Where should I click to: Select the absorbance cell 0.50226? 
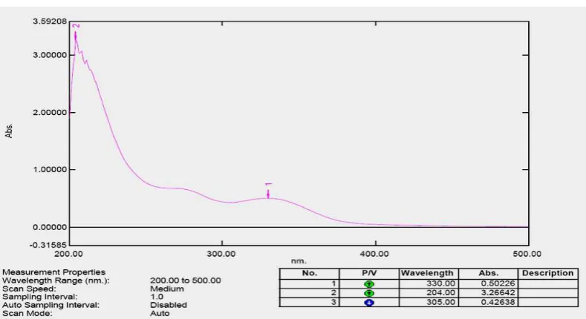(x=488, y=283)
